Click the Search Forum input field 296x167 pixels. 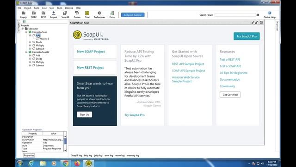tap(235, 15)
